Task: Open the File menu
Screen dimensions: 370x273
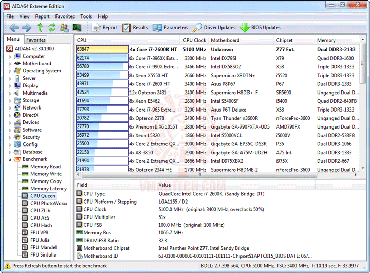Action: 10,16
